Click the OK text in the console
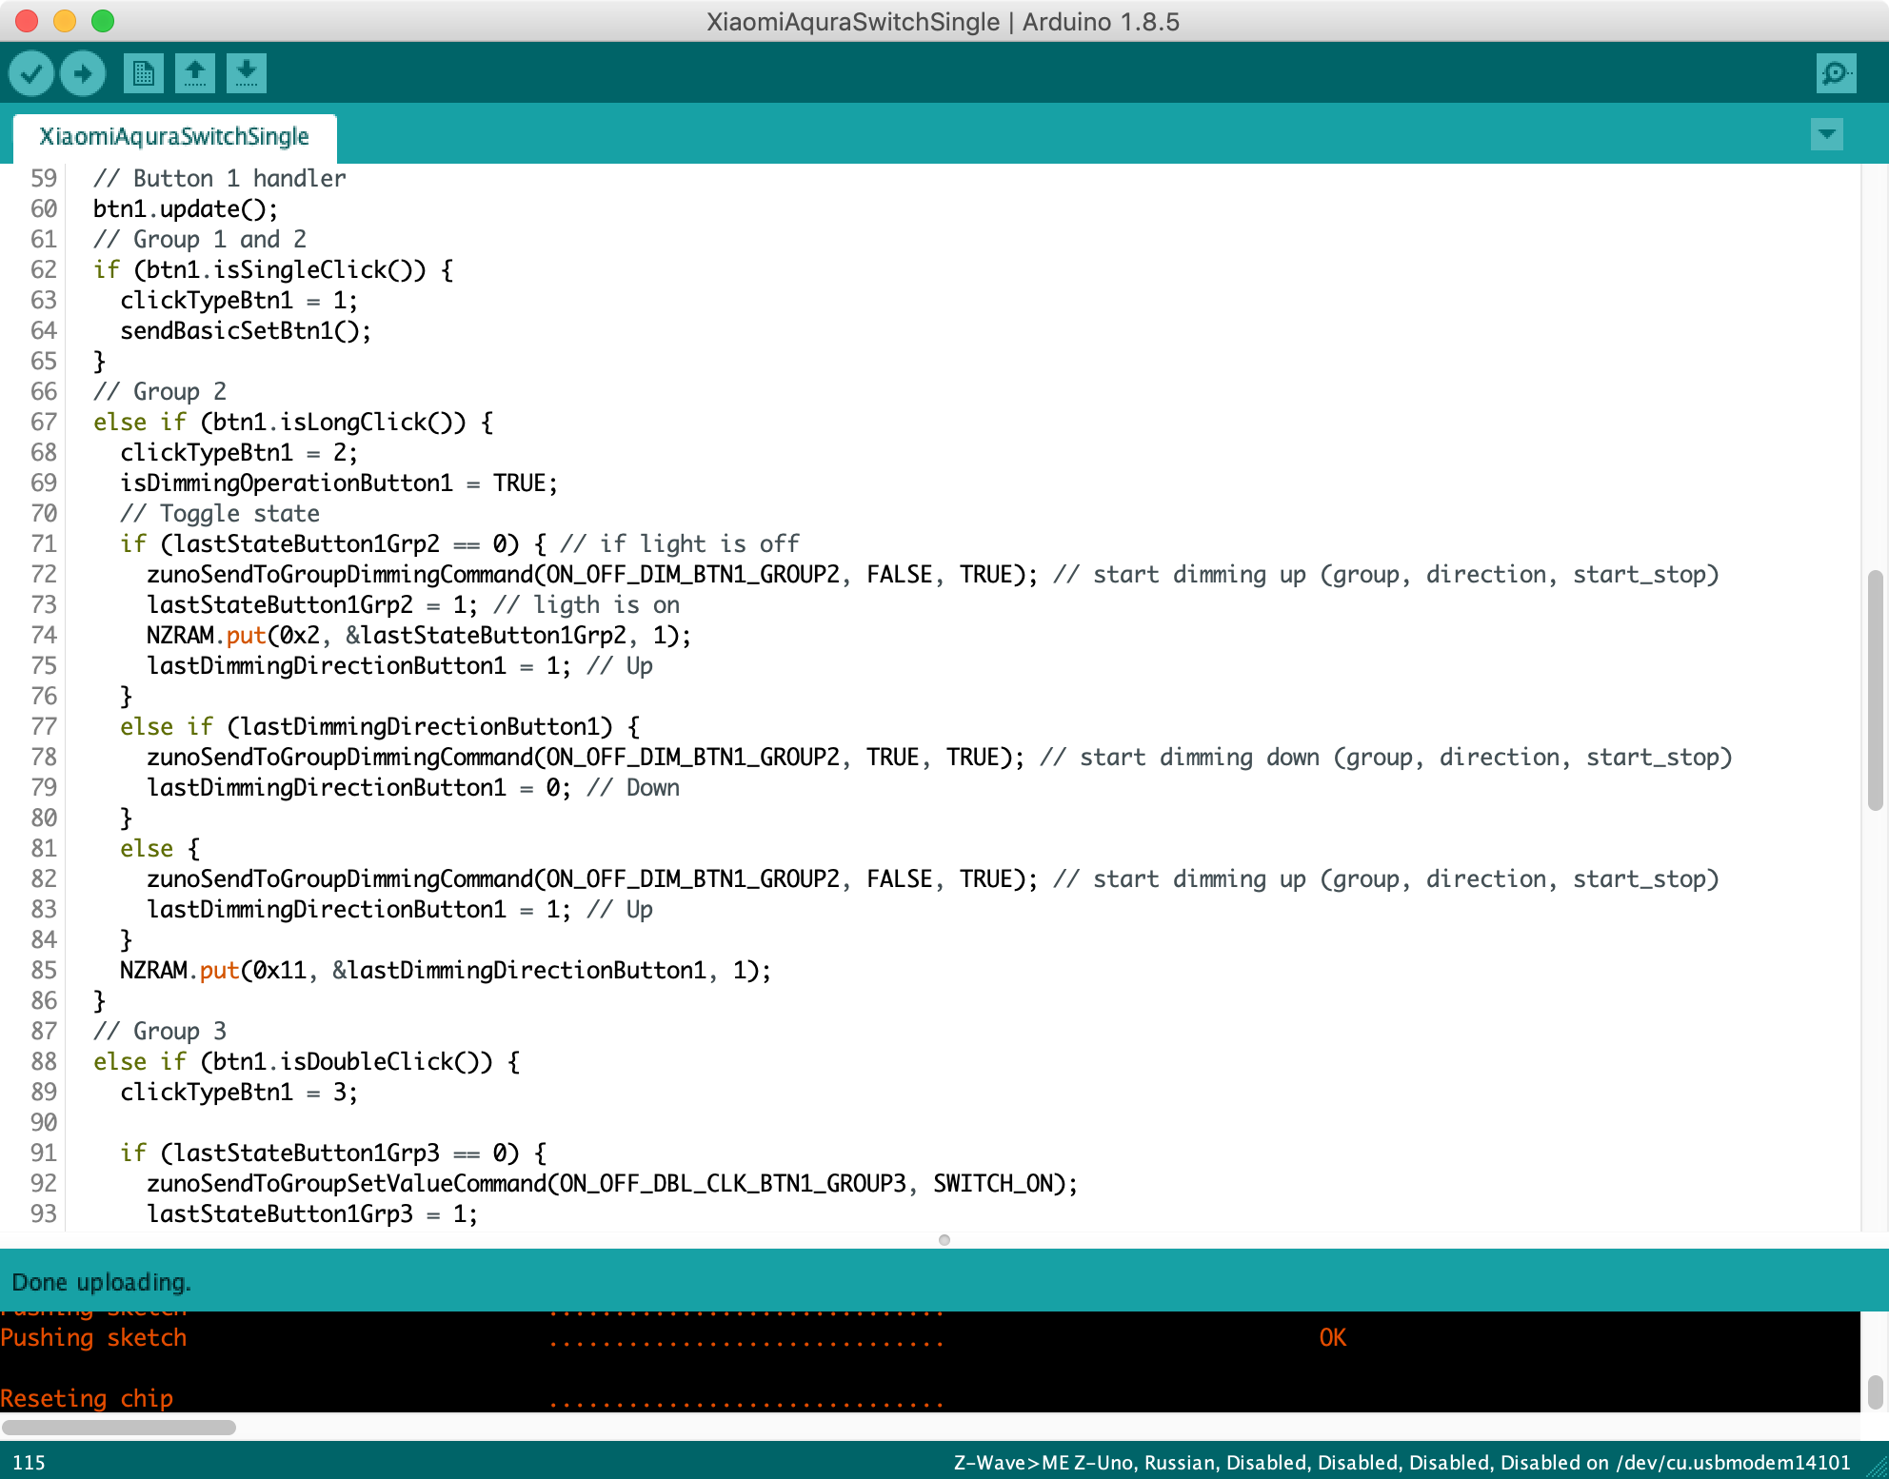This screenshot has width=1889, height=1479. tap(1332, 1338)
